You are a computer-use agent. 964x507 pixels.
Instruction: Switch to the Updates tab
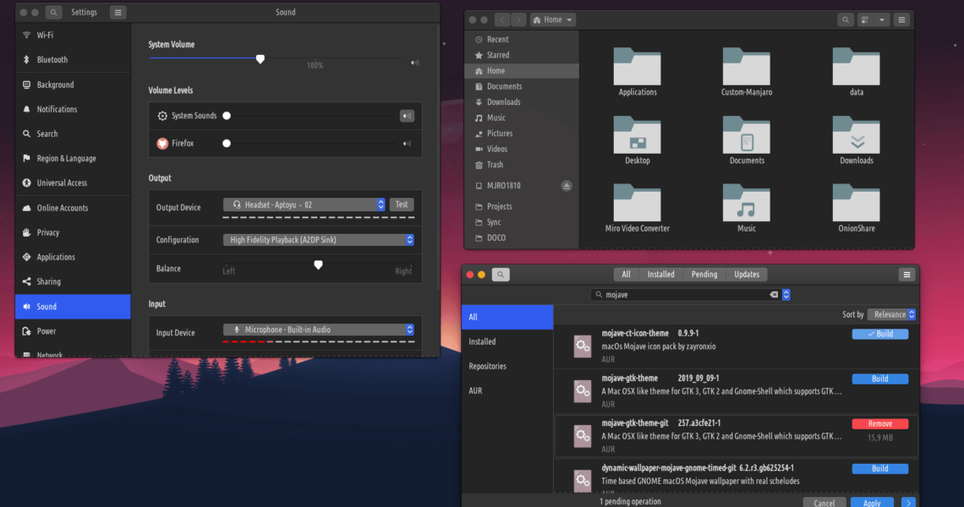[746, 275]
